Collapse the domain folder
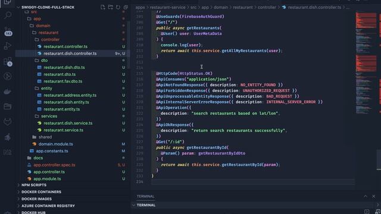 [43, 26]
